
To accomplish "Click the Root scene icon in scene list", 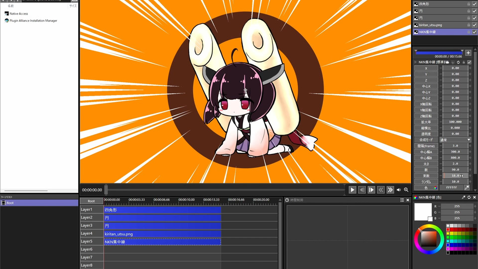I will [x=3, y=203].
